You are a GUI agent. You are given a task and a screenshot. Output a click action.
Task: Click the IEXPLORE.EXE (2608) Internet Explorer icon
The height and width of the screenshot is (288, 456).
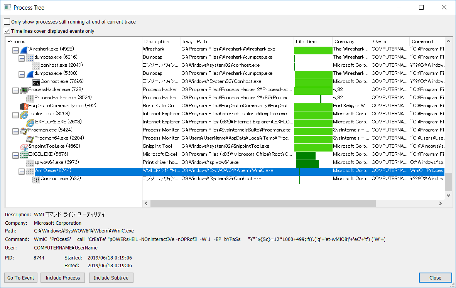(30, 123)
